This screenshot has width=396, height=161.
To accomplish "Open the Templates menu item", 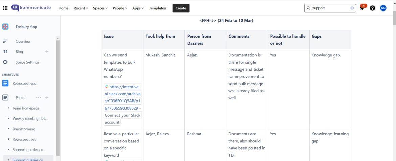I will (157, 8).
